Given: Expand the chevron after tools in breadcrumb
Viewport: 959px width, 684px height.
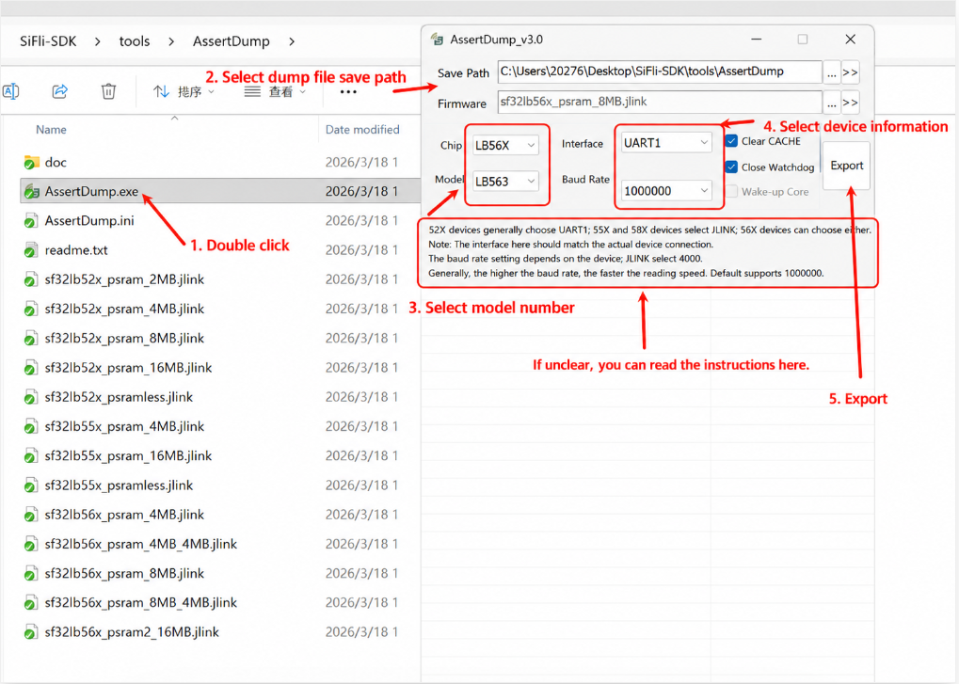Looking at the screenshot, I should pos(171,41).
